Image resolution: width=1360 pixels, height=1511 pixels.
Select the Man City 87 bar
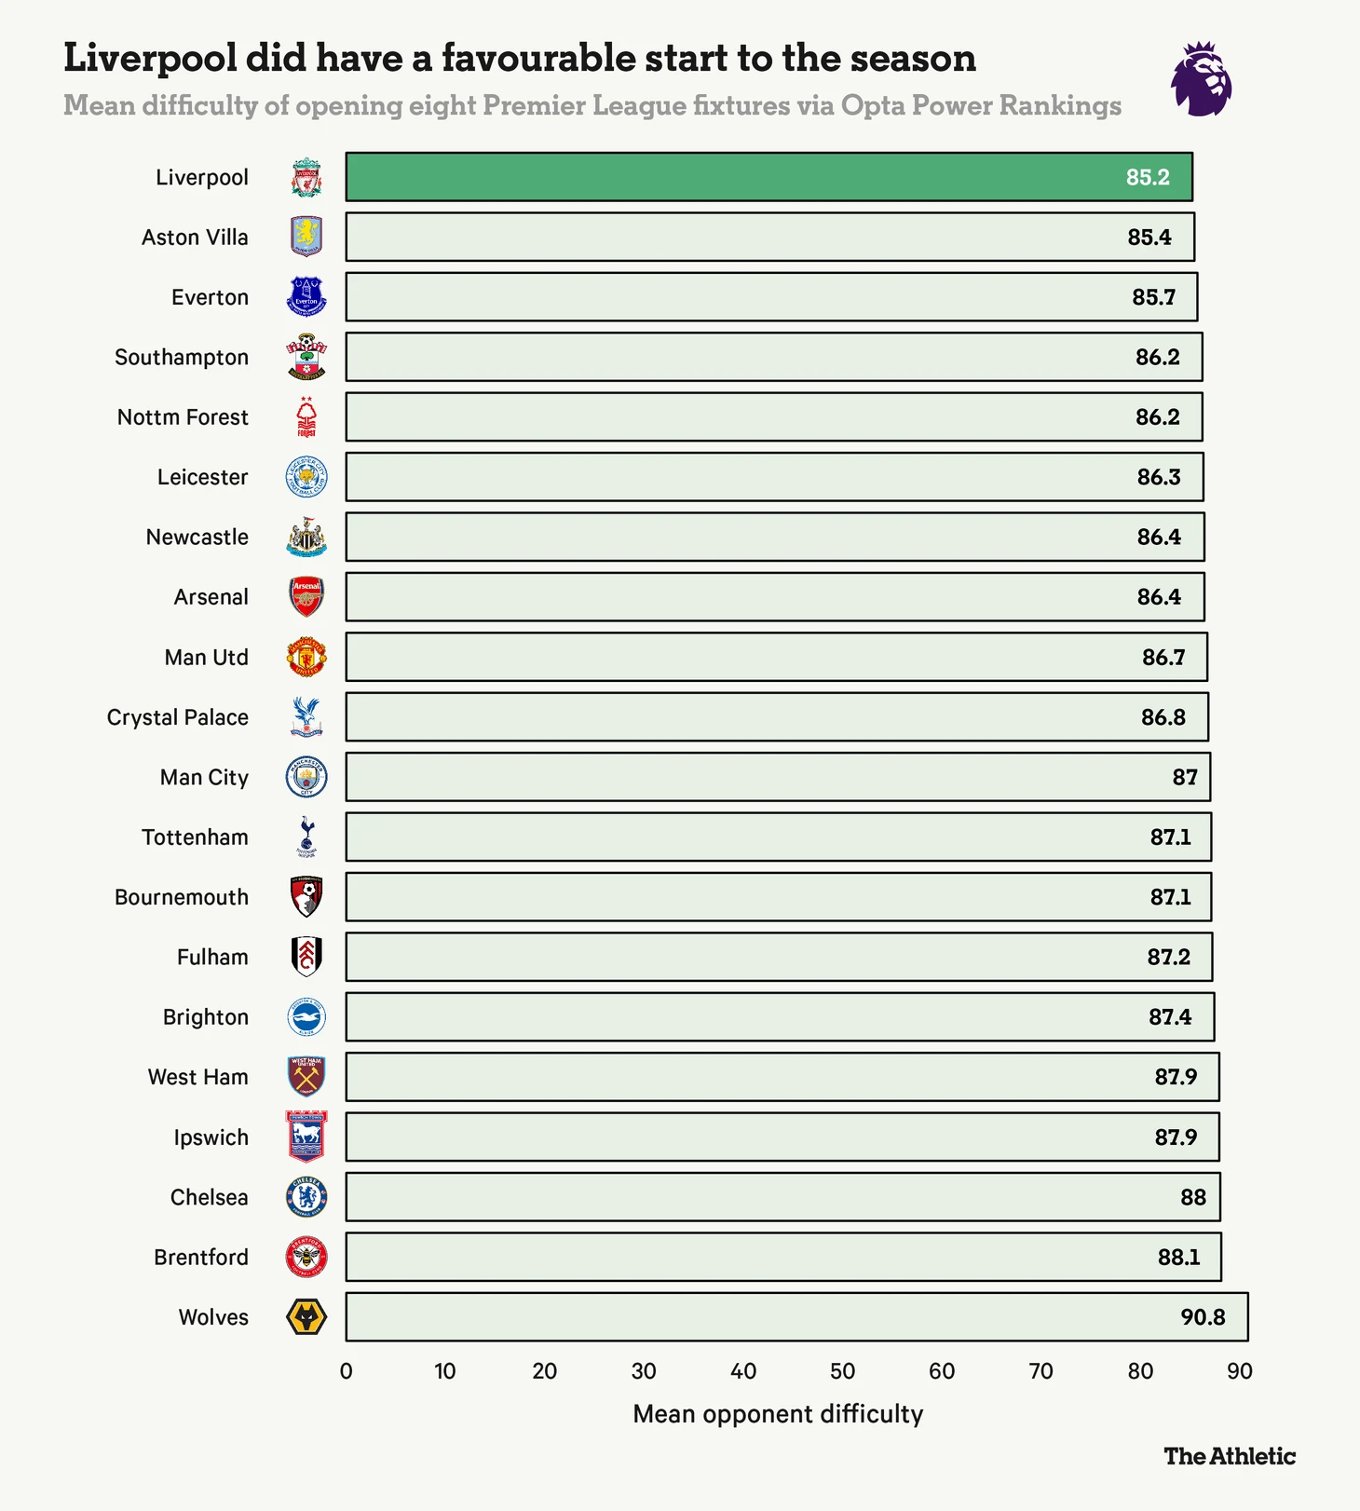coord(778,777)
